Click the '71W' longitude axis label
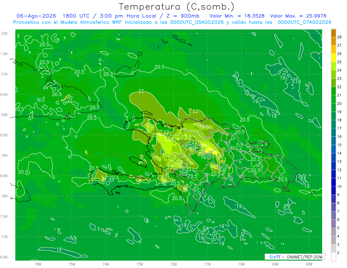The height and width of the screenshot is (268, 347). pos(208,264)
